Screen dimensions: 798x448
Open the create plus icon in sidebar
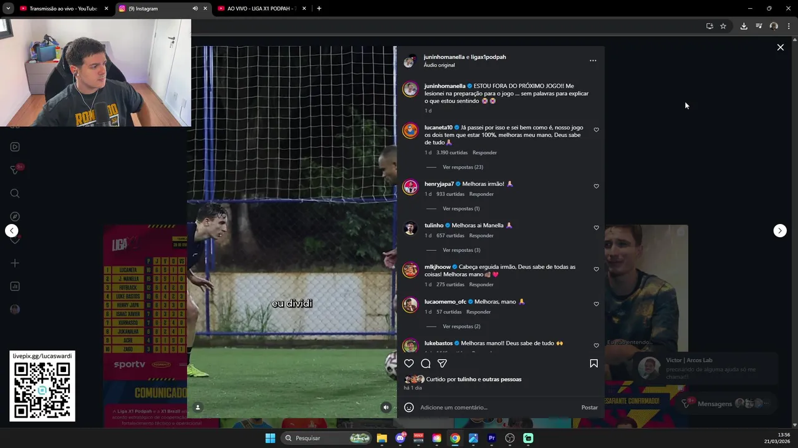point(15,263)
